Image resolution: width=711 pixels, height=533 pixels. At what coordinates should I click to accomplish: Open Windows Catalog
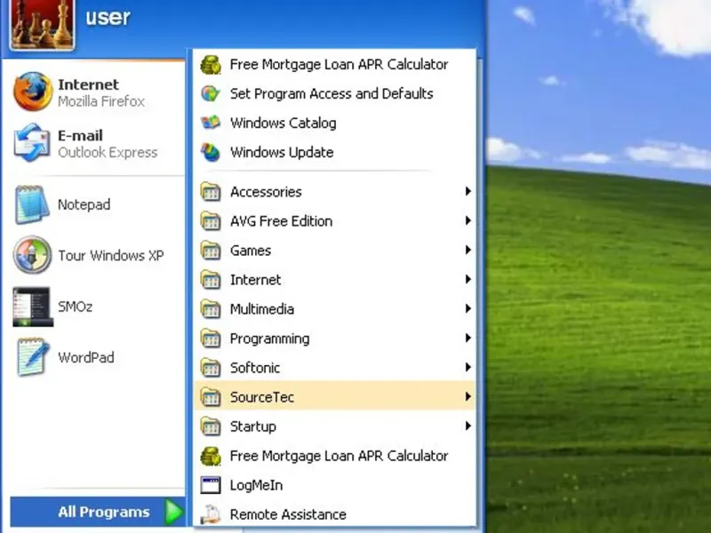pos(335,123)
